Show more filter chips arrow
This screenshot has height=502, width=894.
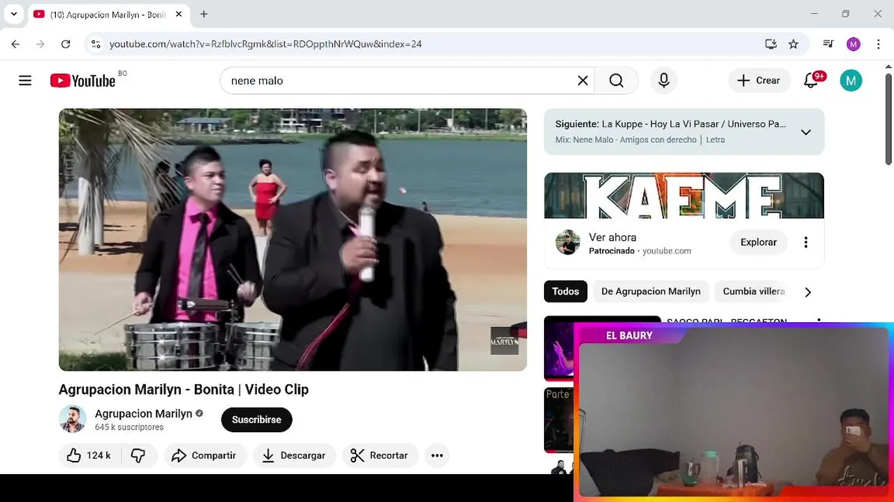click(808, 291)
